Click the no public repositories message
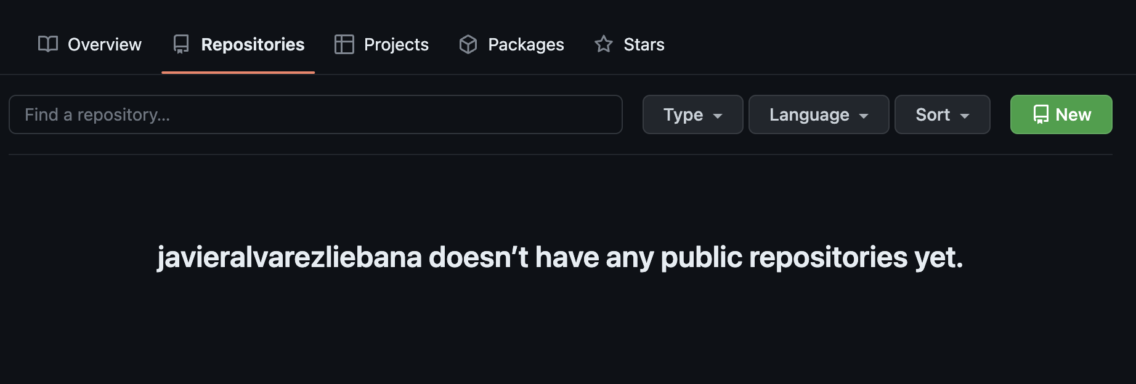Screen dimensions: 1136x384 click(x=560, y=257)
